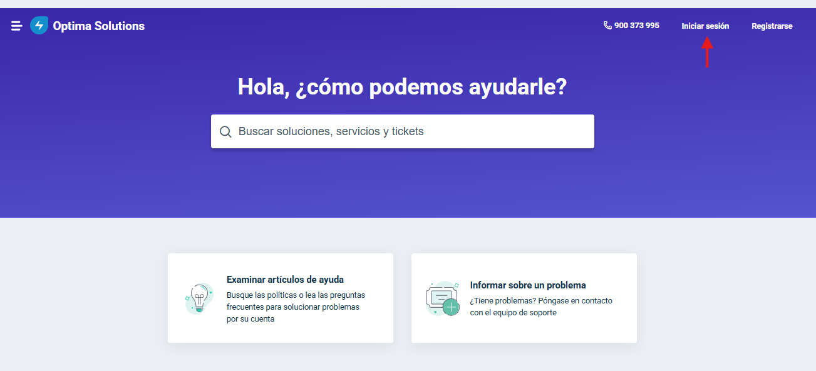This screenshot has width=816, height=371.
Task: Click the lightbulb help articles icon
Action: point(199,298)
